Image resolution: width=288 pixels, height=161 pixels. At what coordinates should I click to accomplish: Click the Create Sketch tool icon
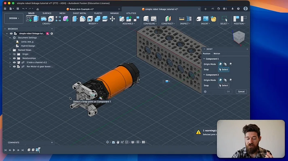29,19
